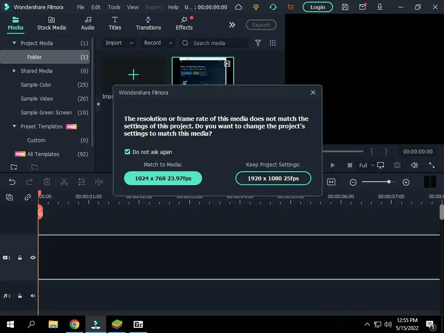The width and height of the screenshot is (444, 333).
Task: Open the edit adjust sliders icon
Action: click(x=82, y=182)
